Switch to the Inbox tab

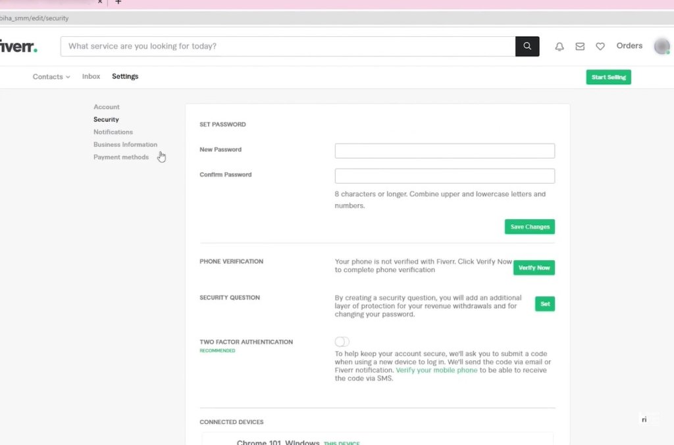click(x=91, y=76)
